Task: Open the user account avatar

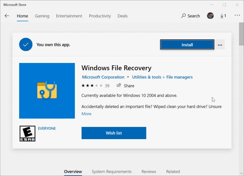Action: 210,16
